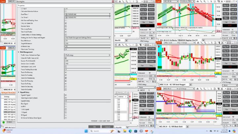Open Data Series icon in MCL UniRenko chart toolbar
The image size is (238, 134).
[198, 1]
